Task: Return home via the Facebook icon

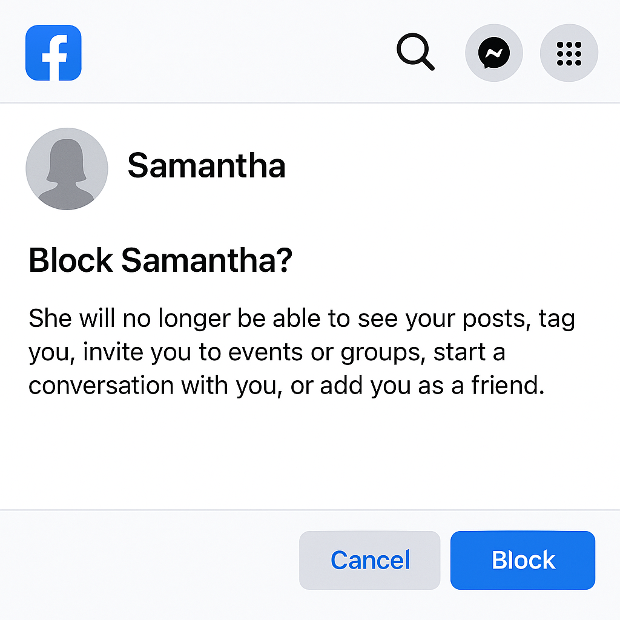Action: (x=53, y=53)
